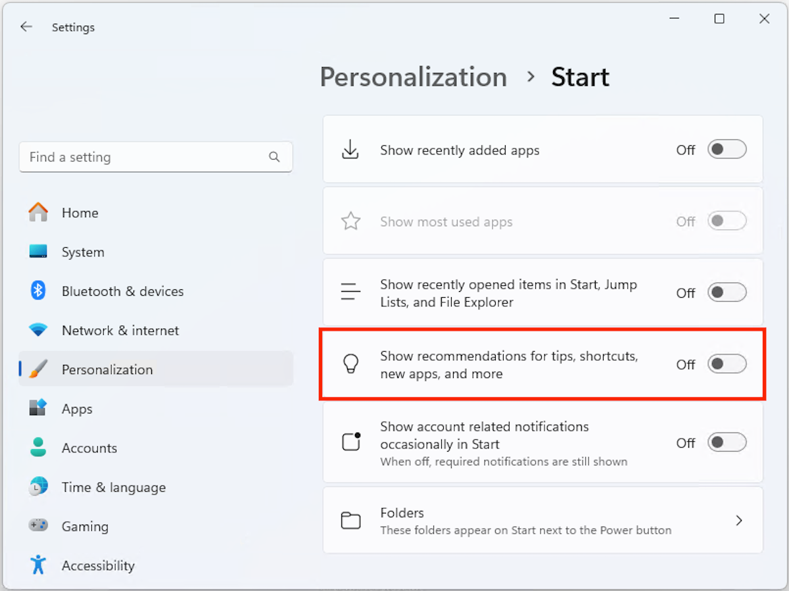Image resolution: width=789 pixels, height=591 pixels.
Task: Click the Bluetooth icon in sidebar
Action: [x=38, y=291]
